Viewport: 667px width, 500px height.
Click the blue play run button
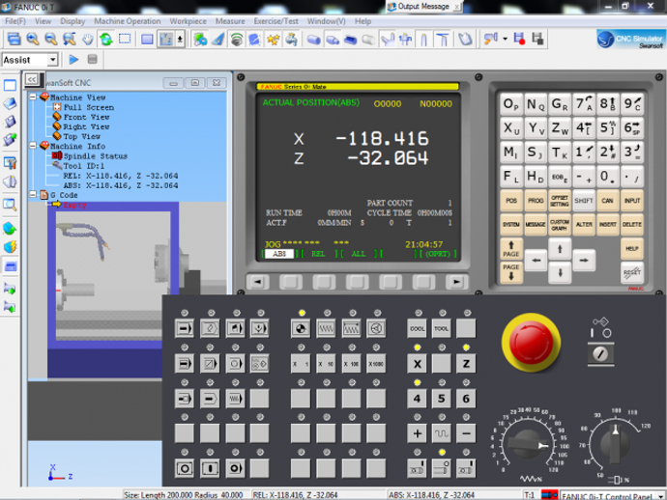pyautogui.click(x=73, y=60)
